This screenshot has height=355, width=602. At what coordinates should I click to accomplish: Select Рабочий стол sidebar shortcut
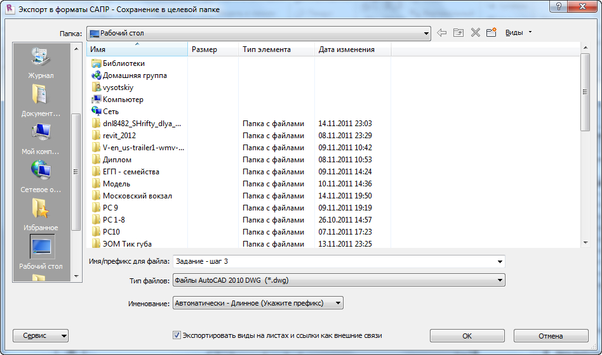tap(41, 252)
